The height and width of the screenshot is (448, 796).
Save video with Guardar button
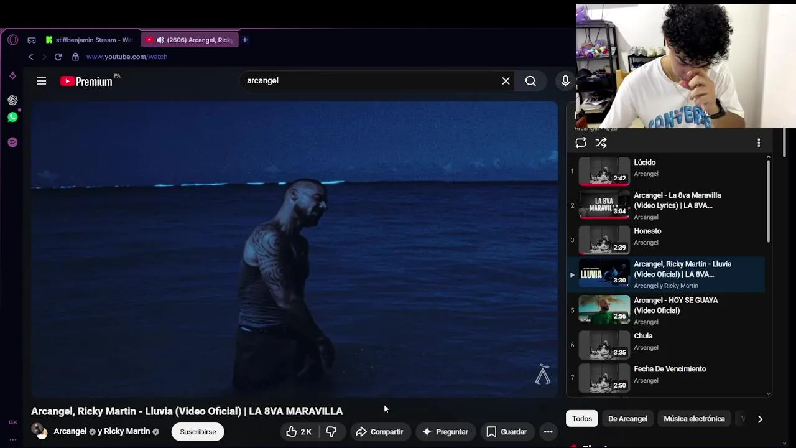(x=507, y=432)
